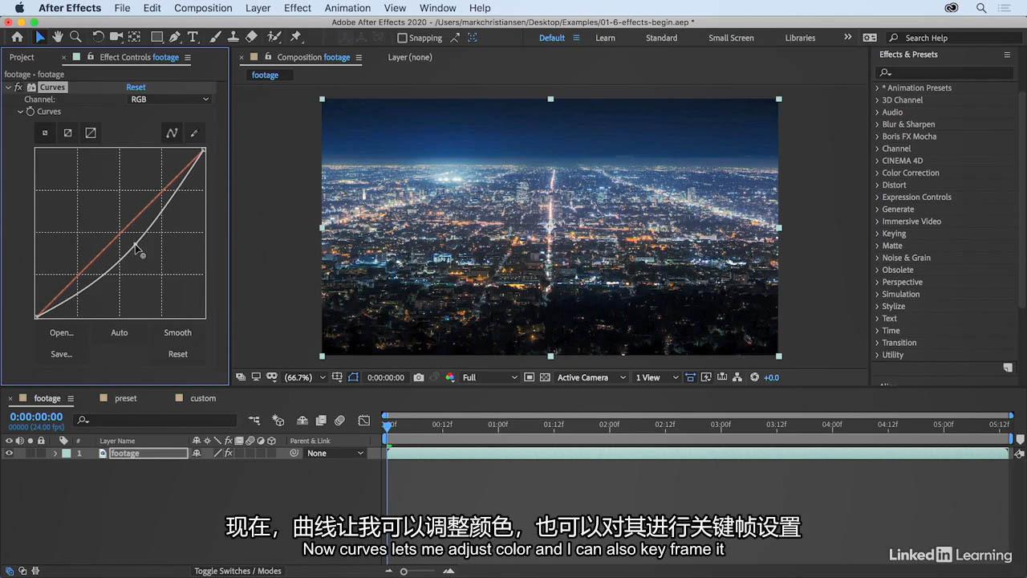Toggle the transparency grid in viewer
This screenshot has height=578, width=1027.
(545, 377)
